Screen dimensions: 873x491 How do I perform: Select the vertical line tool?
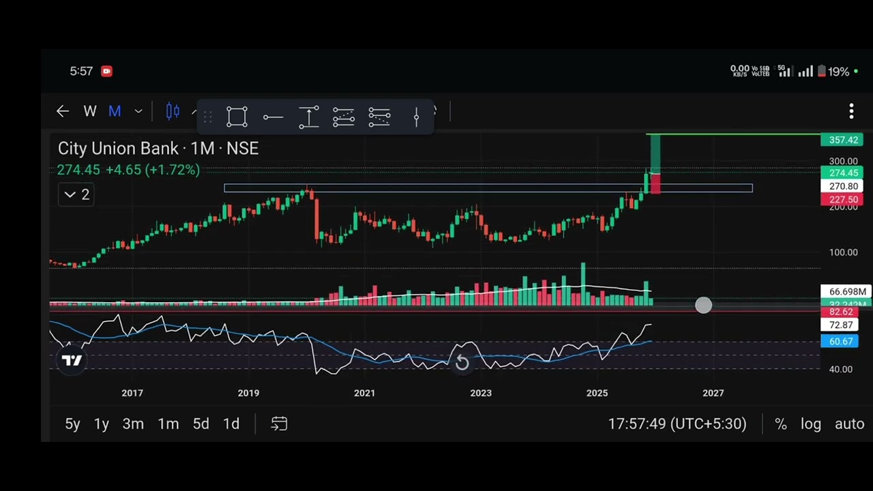(x=416, y=117)
